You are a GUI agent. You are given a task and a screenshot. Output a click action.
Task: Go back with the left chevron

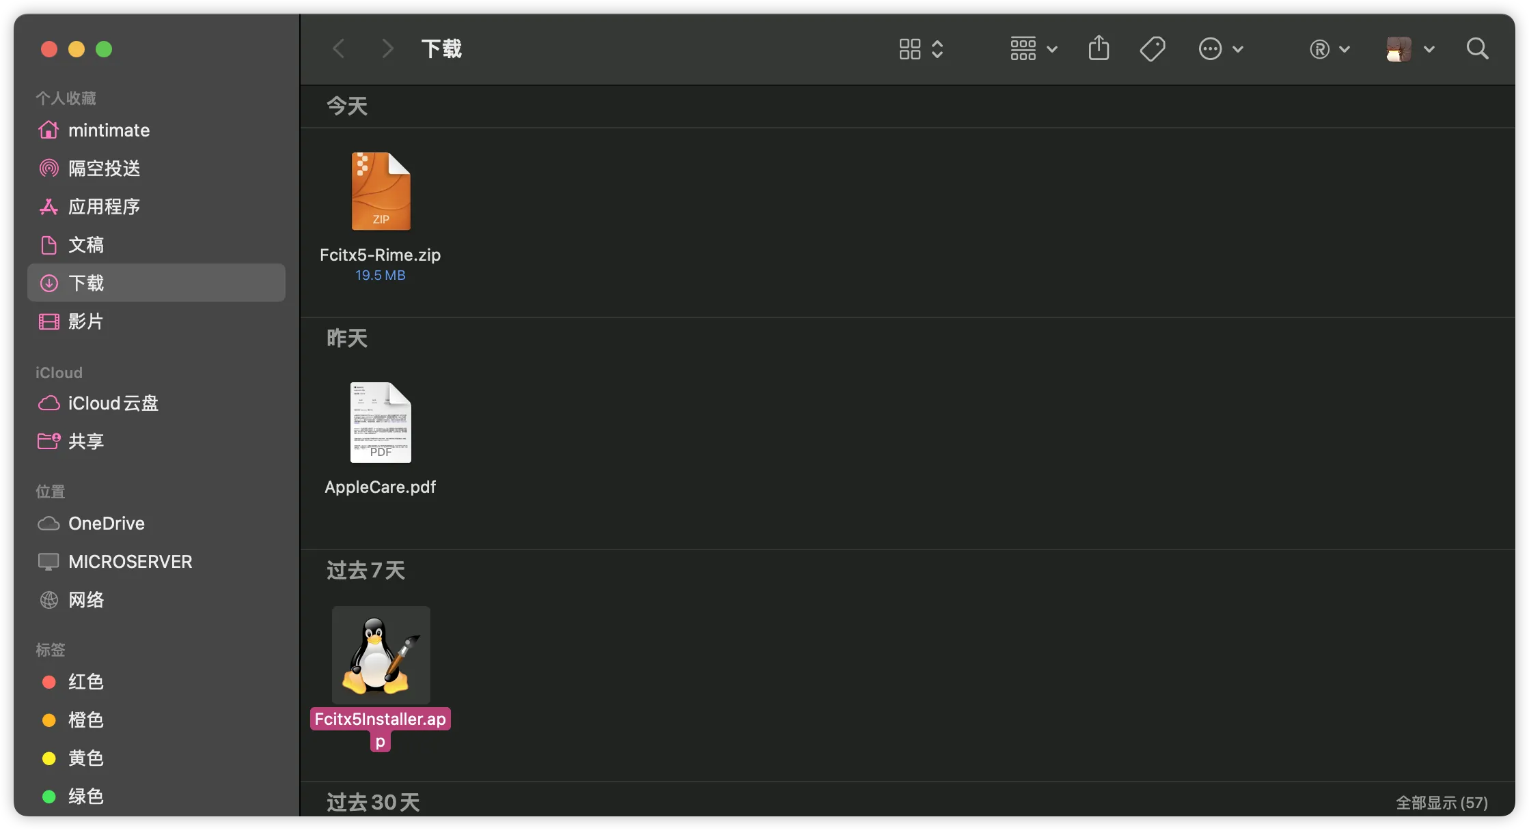click(338, 49)
